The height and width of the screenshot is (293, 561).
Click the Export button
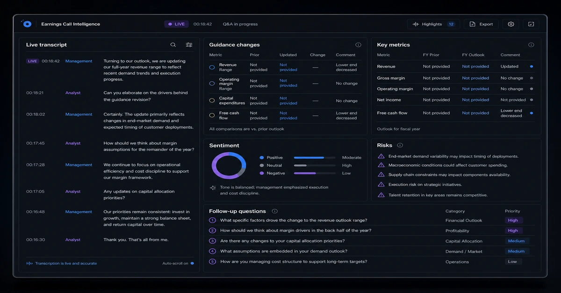point(481,24)
